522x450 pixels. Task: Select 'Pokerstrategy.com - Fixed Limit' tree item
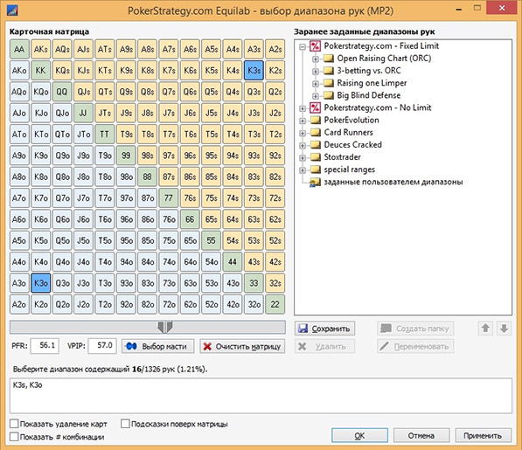coord(381,46)
